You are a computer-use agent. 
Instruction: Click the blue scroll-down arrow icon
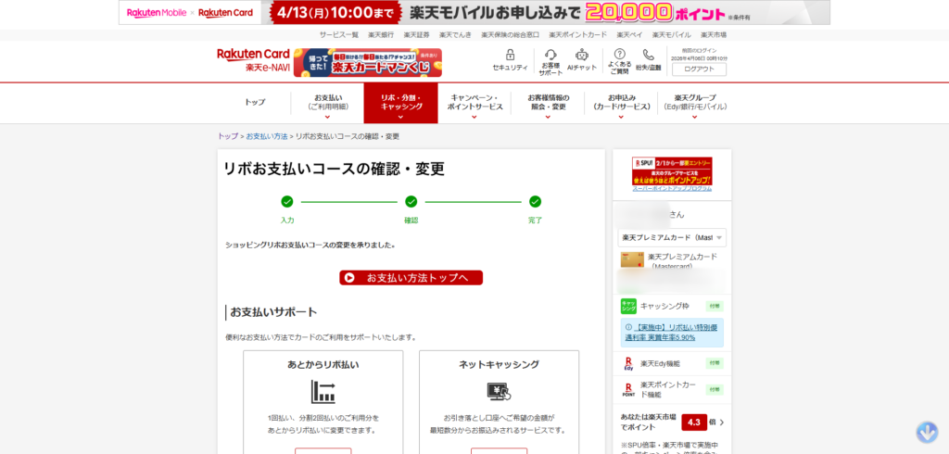point(927,432)
